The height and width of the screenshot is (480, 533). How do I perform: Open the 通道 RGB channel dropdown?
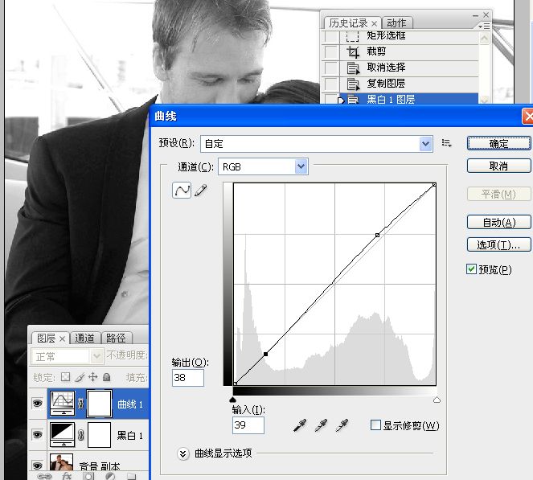click(x=301, y=166)
